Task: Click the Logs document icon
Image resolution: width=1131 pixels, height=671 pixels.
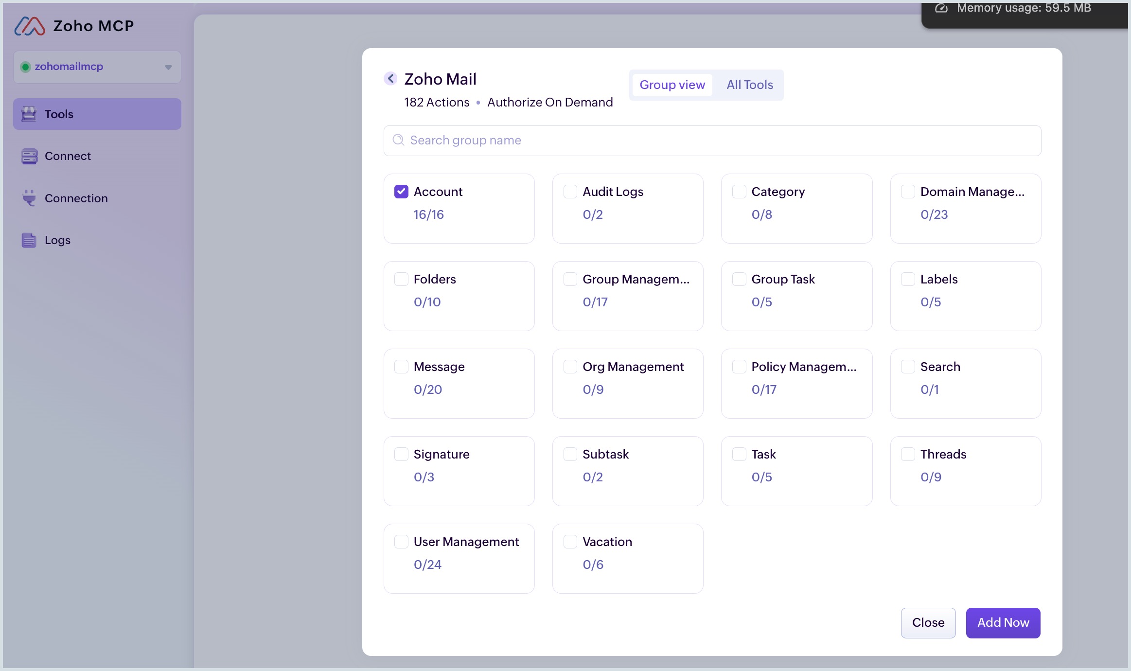Action: tap(29, 240)
